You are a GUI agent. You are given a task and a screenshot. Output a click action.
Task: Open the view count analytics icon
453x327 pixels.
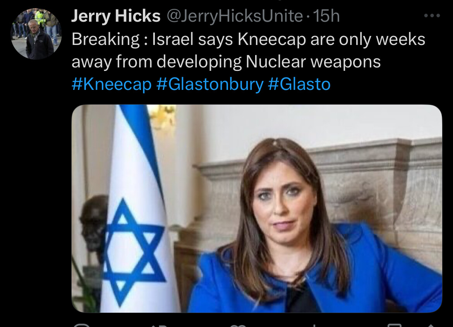314,325
